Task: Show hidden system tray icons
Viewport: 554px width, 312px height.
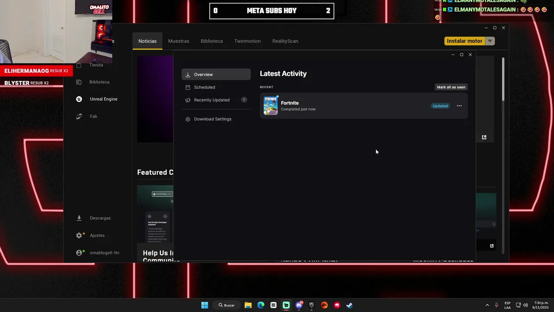Action: click(487, 305)
